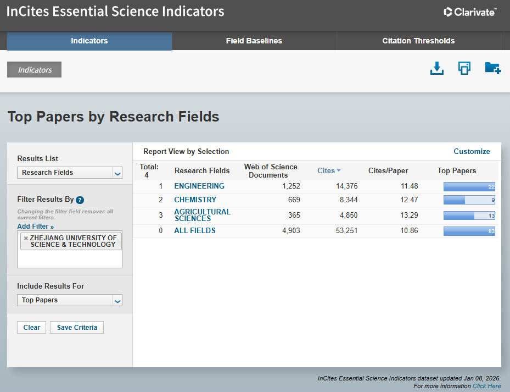
Task: Click the Clarivate logo
Action: [470, 12]
